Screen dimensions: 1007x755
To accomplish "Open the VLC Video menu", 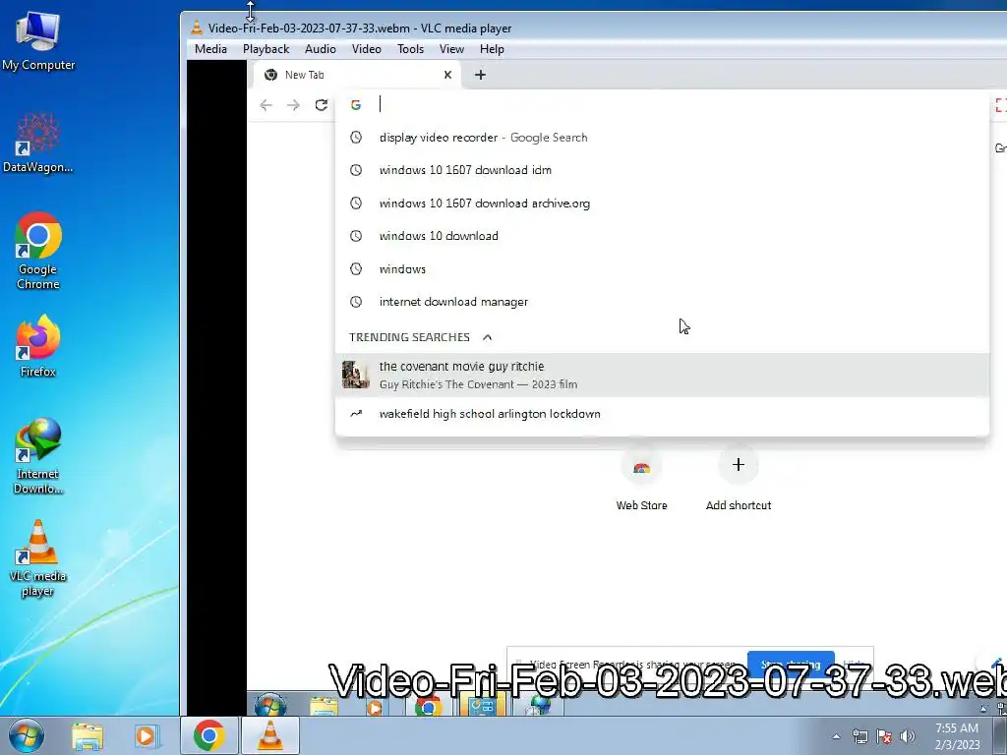I will point(366,49).
